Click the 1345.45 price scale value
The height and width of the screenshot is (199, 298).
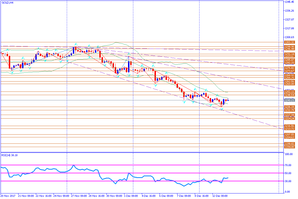289,2
